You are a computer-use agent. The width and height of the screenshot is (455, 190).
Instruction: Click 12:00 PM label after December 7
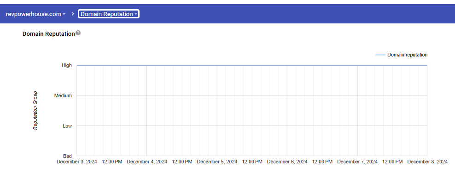coord(392,162)
